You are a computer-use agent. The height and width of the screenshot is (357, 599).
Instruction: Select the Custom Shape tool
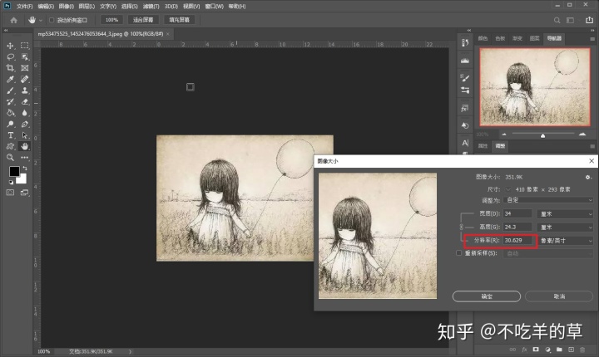click(x=10, y=146)
